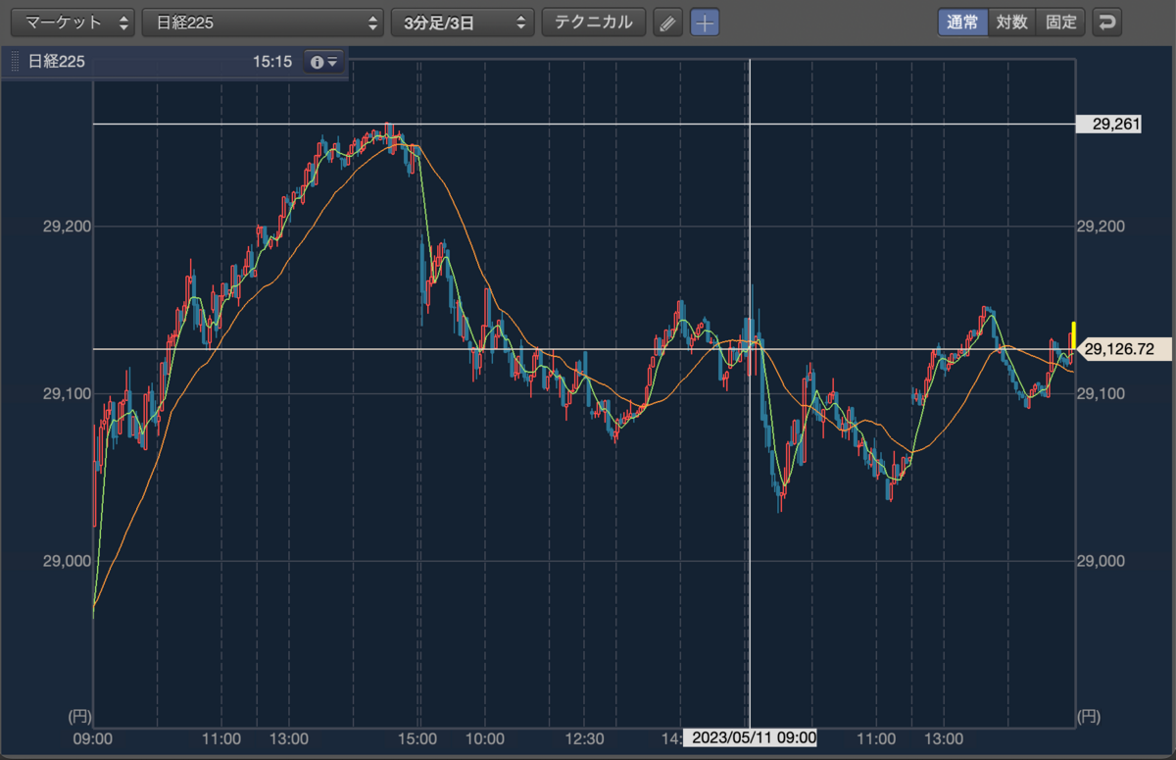The width and height of the screenshot is (1176, 760).
Task: Click the 29,126.72 current price label
Action: (x=1123, y=348)
